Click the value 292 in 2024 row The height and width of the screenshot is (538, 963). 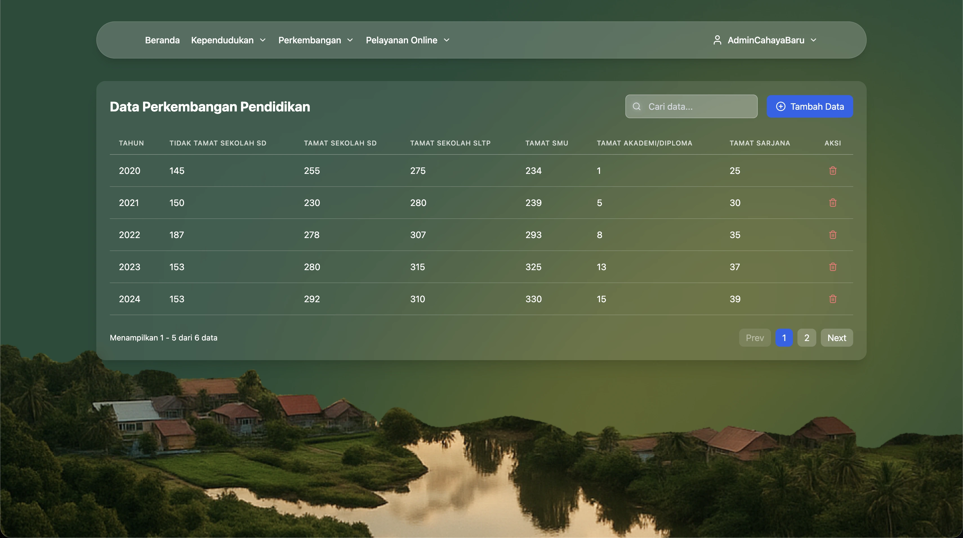pos(312,299)
